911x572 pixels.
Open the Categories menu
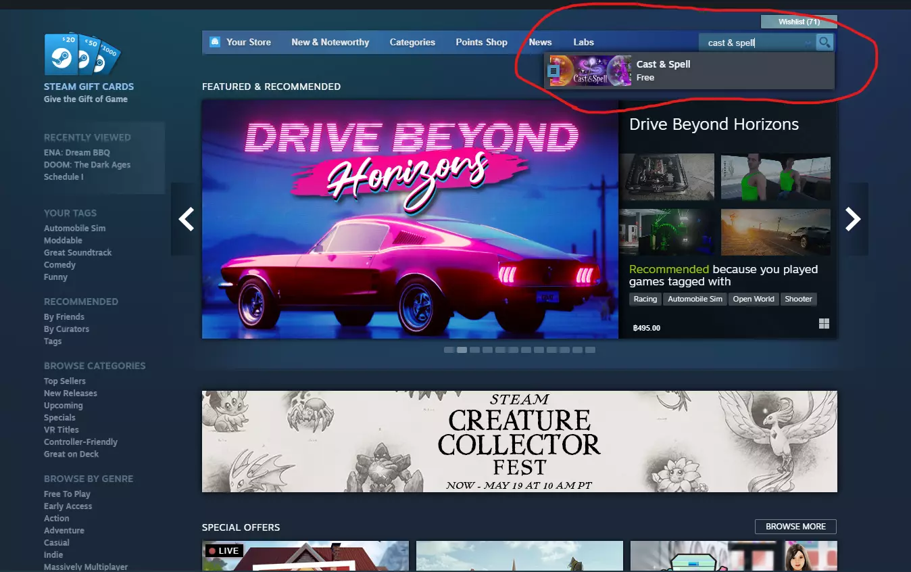click(412, 42)
